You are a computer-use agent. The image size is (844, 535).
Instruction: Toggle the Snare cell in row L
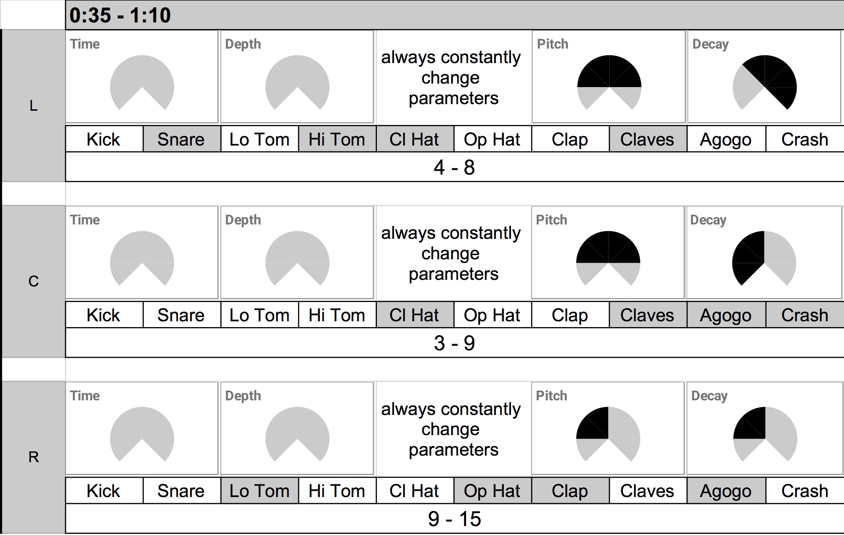(x=181, y=139)
